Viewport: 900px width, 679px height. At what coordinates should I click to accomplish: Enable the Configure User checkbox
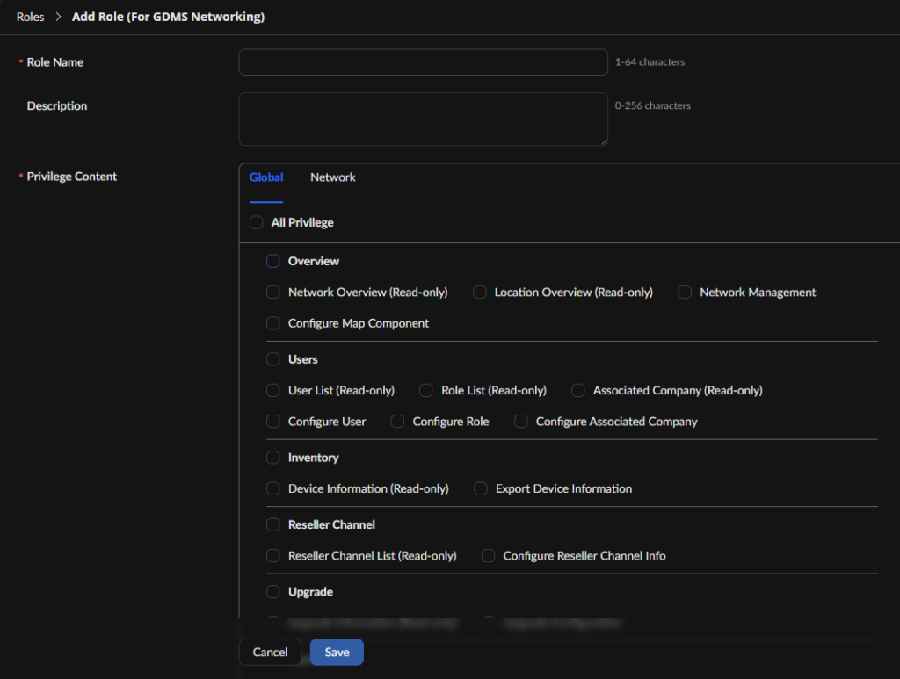(273, 422)
